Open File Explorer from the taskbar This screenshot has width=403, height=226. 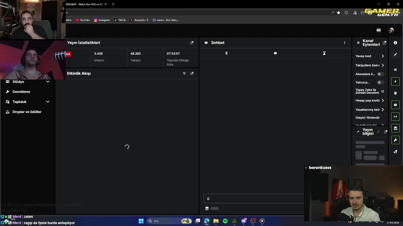pos(216,221)
